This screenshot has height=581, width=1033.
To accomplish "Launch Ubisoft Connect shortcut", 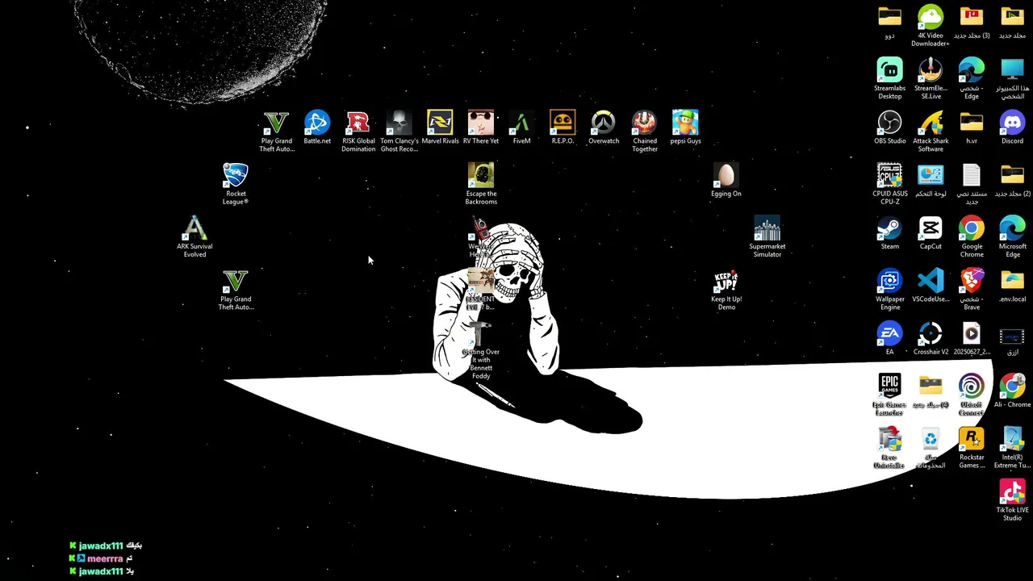I will [972, 395].
